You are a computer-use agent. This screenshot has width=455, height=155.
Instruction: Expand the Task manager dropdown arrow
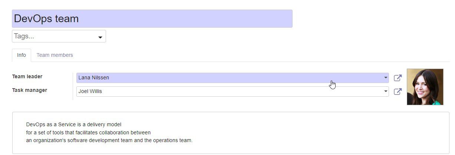point(386,92)
